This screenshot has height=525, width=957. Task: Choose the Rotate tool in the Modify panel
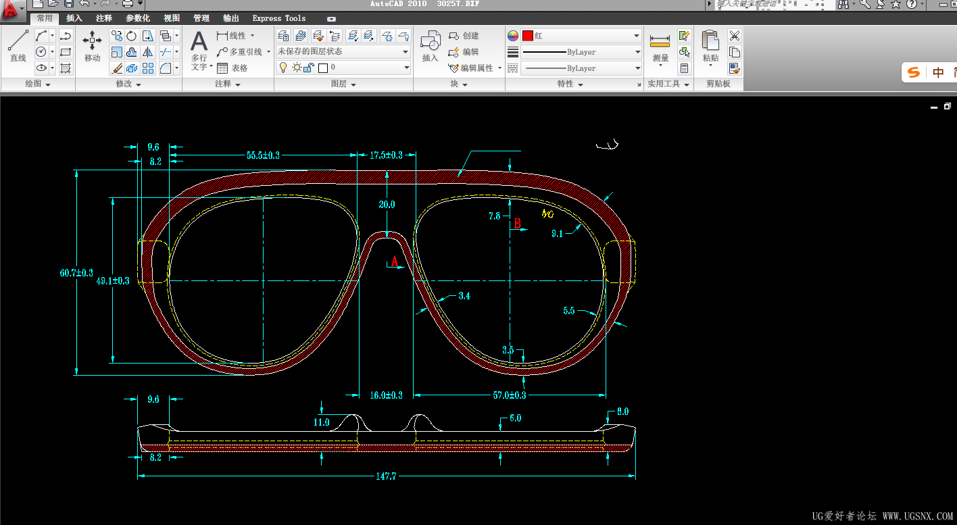point(132,36)
